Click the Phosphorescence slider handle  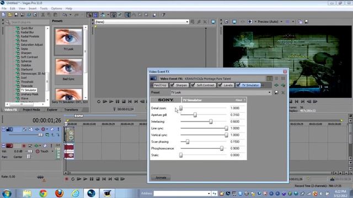(222, 148)
